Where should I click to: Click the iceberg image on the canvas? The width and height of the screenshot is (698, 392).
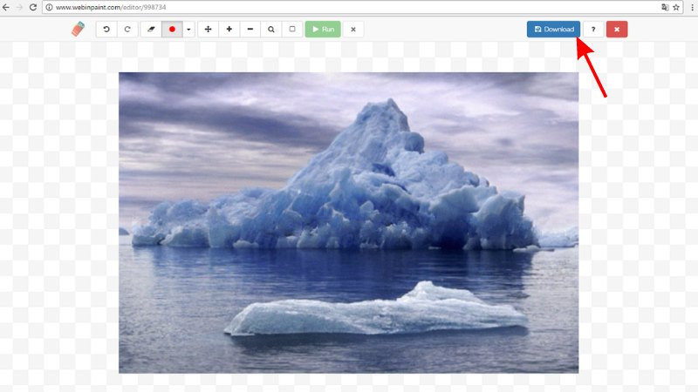[348, 223]
